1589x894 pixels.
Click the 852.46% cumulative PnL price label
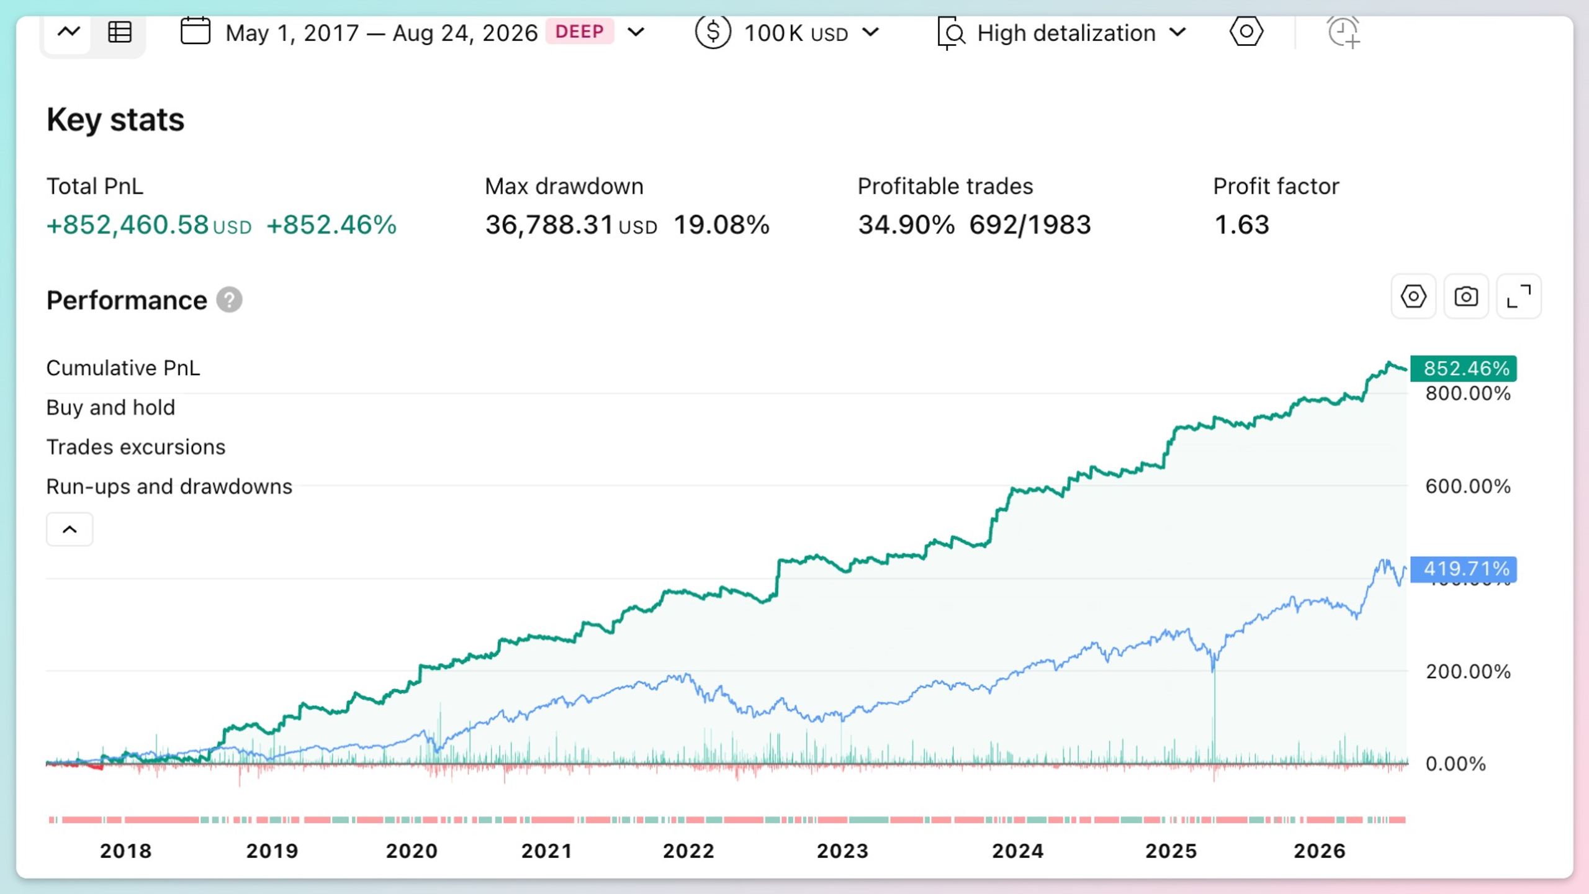[1464, 369]
